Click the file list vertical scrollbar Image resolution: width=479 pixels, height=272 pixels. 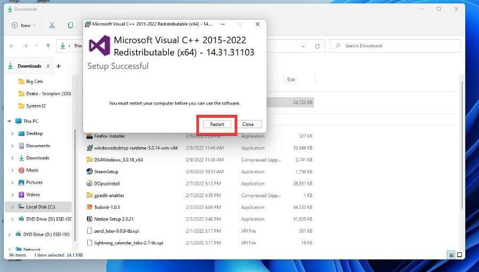click(462, 145)
